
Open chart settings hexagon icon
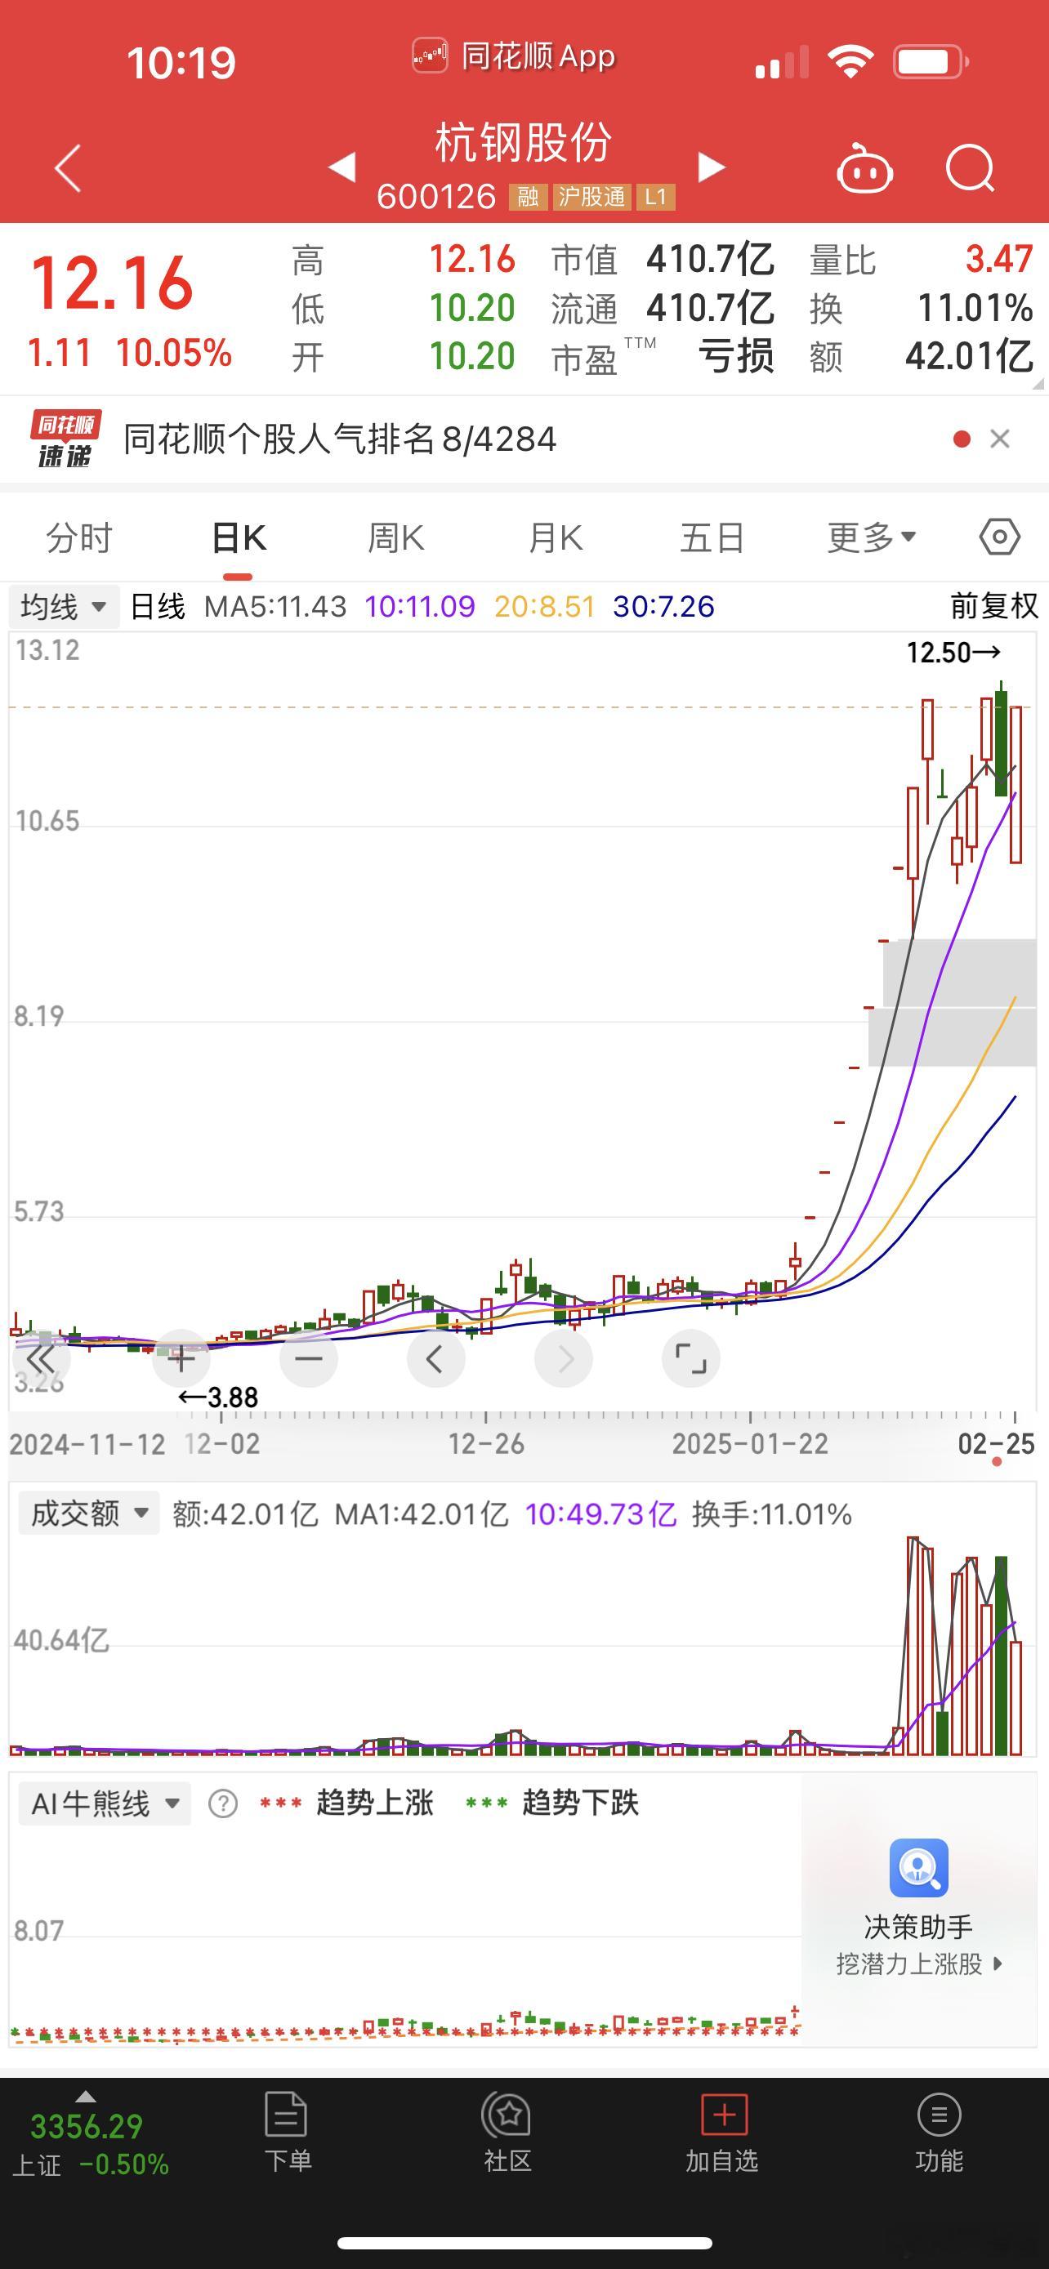(x=1000, y=537)
